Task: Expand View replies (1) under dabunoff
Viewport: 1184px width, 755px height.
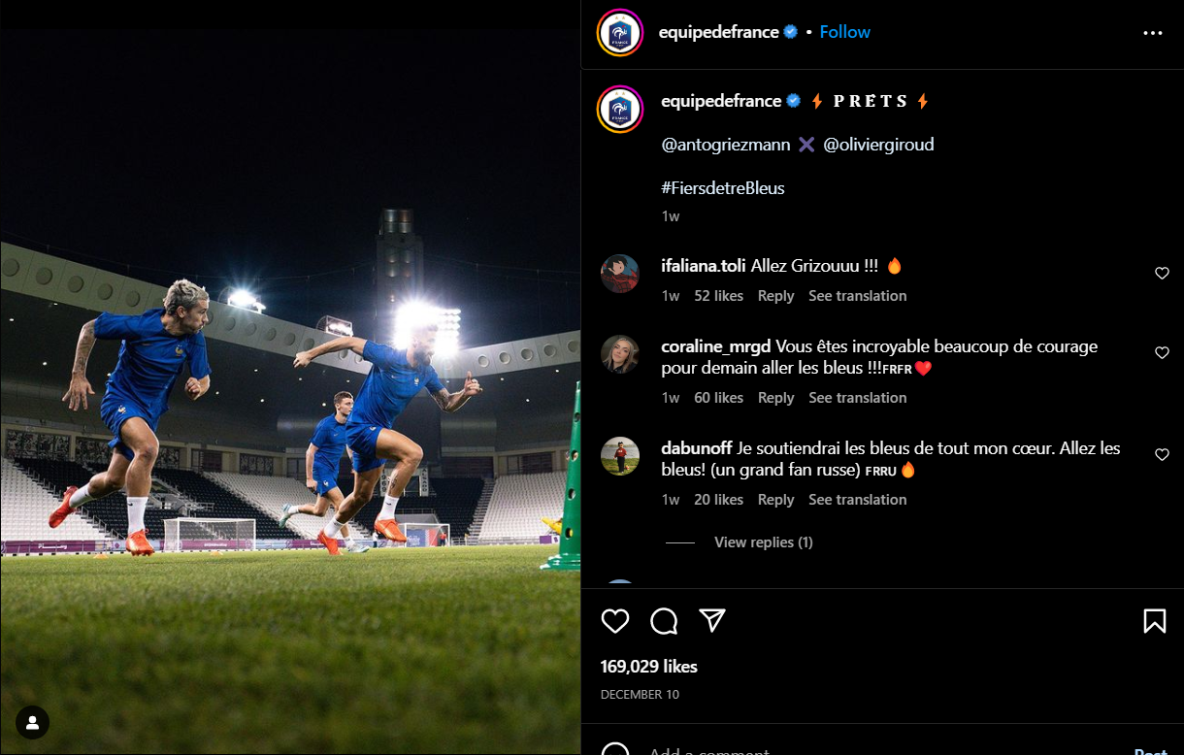Action: [x=763, y=542]
